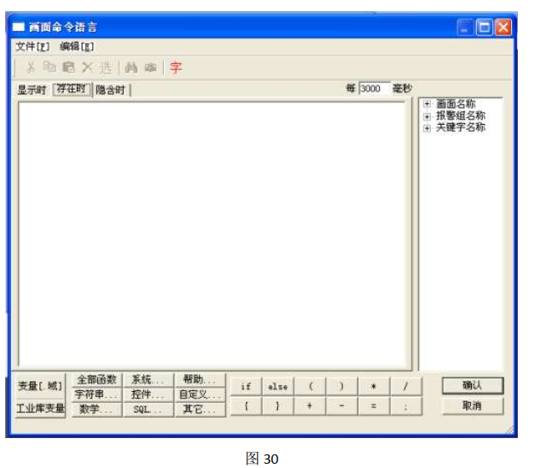Expand the 关键字名称 tree node
Screen dimensions: 535x468
(x=427, y=127)
